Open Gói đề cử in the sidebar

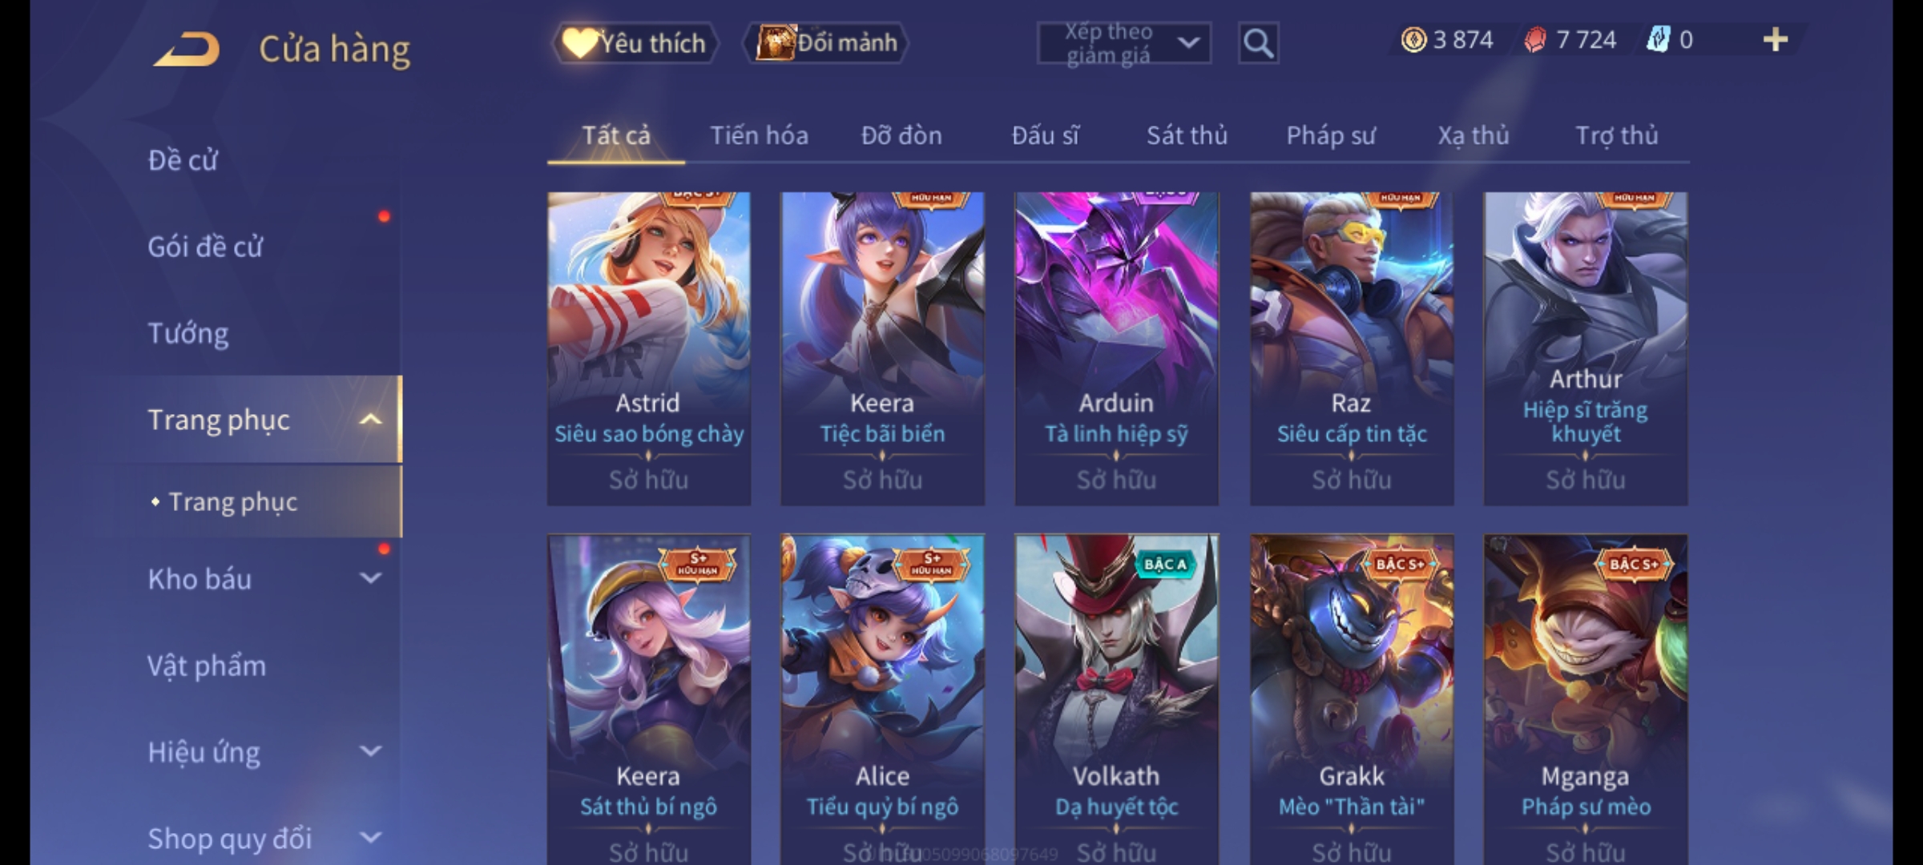[205, 247]
